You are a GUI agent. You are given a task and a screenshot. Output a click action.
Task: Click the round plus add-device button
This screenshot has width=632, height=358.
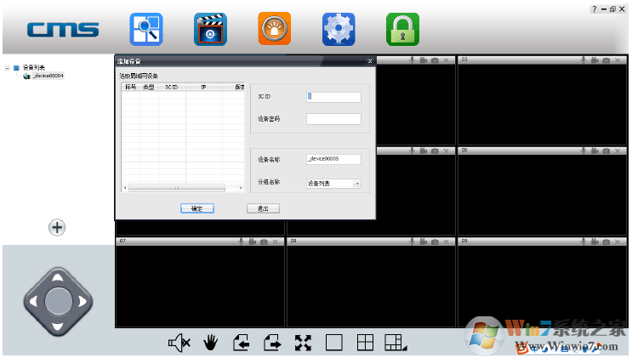coord(57,227)
